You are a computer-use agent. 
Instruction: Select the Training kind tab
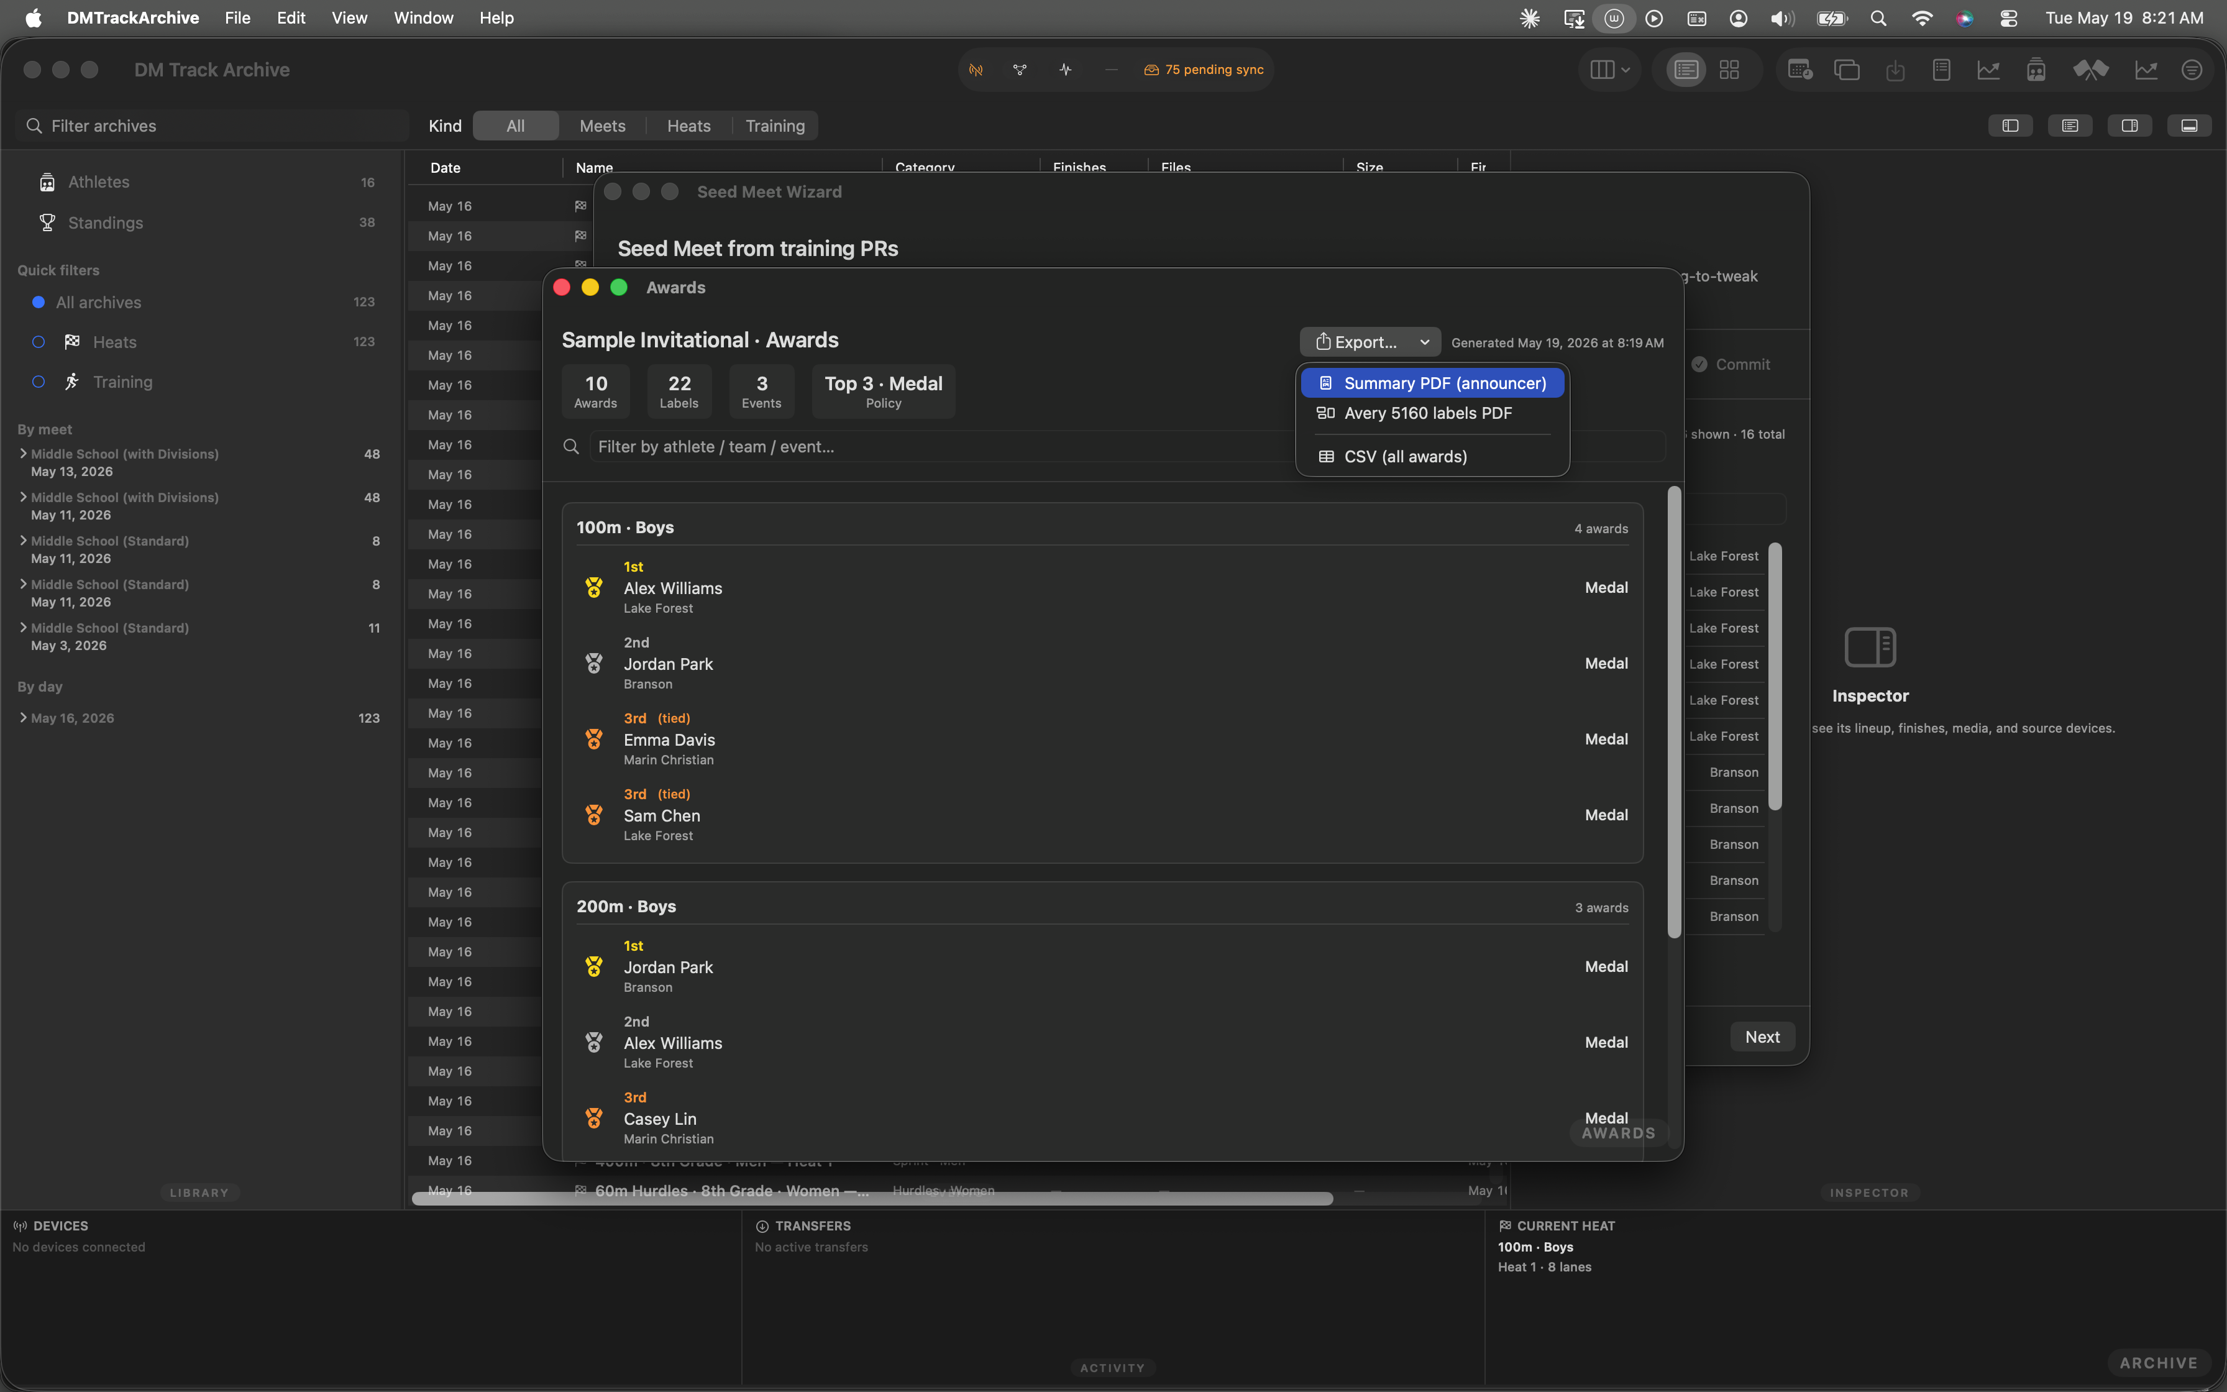pos(775,126)
